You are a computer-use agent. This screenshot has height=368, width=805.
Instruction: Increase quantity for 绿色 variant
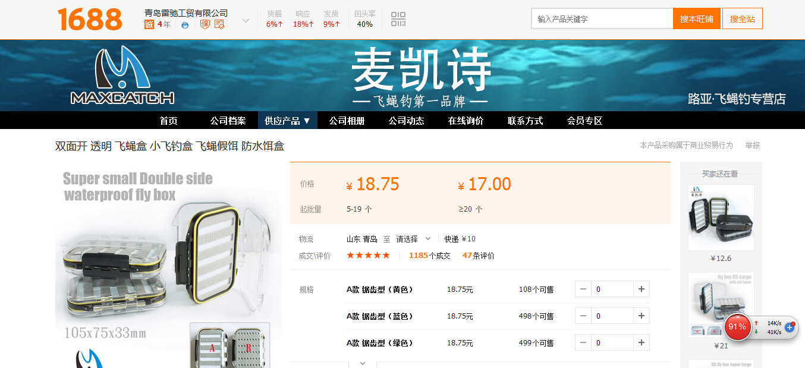tap(642, 343)
